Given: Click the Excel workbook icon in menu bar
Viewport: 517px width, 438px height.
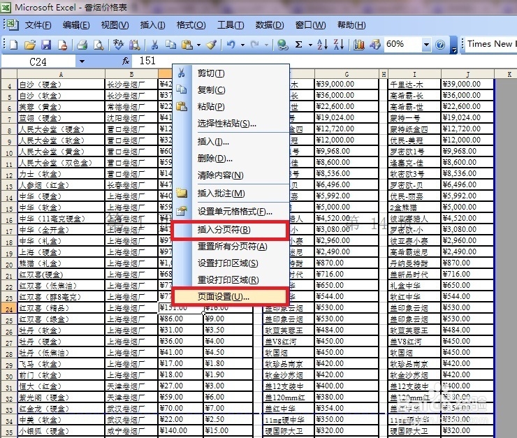Looking at the screenshot, I should coord(13,24).
